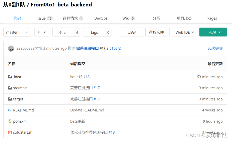This screenshot has height=141, width=232.
Task: Open the 克隆 clone dropdown
Action: coord(213,32)
